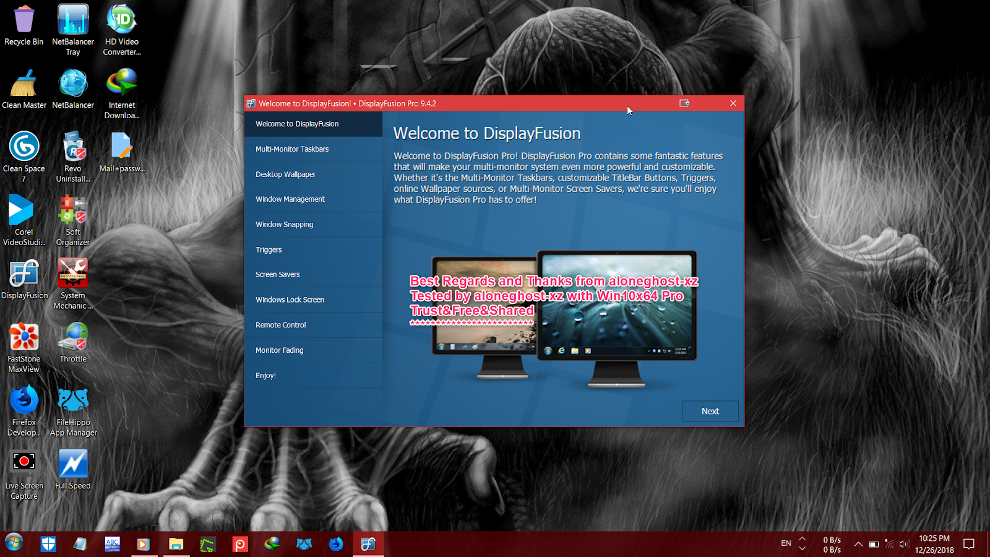Open the Wi-Fi network tray icon
990x557 pixels.
(x=889, y=544)
